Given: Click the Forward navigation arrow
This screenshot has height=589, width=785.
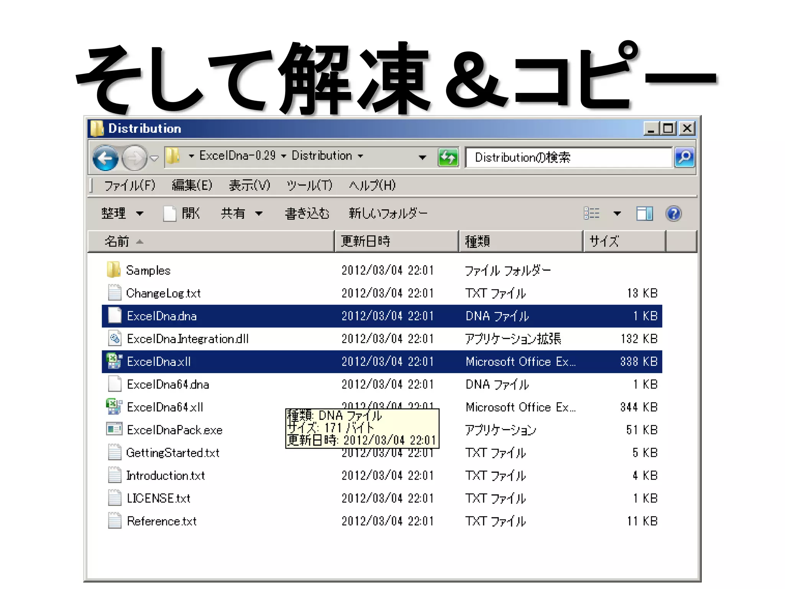Looking at the screenshot, I should [134, 158].
